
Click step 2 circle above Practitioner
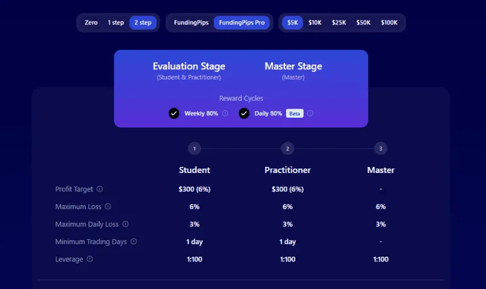point(287,149)
